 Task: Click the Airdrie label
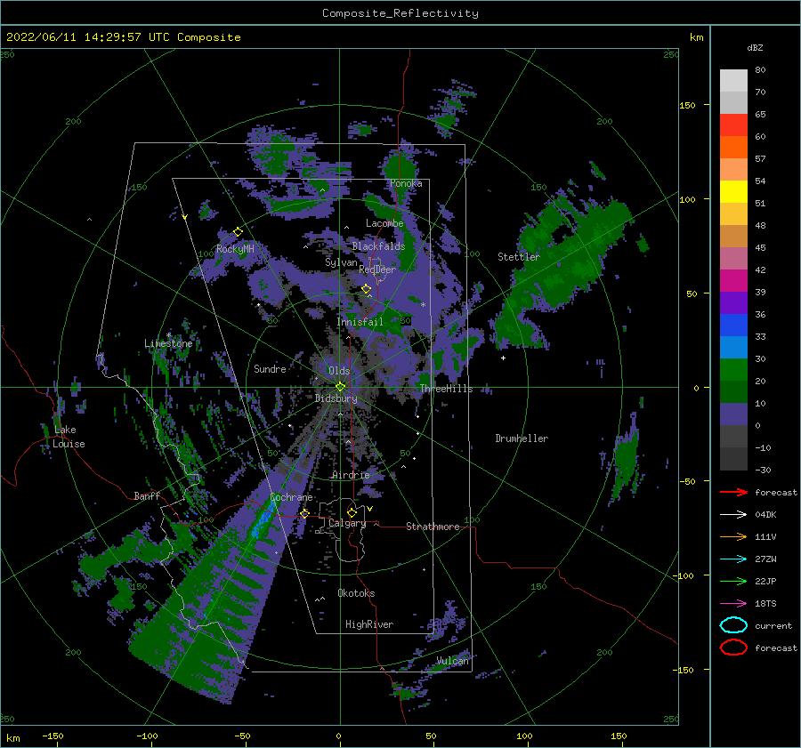tap(351, 475)
